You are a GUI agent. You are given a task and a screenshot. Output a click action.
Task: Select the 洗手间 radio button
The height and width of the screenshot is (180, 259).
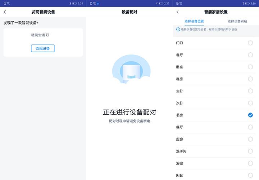click(x=250, y=151)
